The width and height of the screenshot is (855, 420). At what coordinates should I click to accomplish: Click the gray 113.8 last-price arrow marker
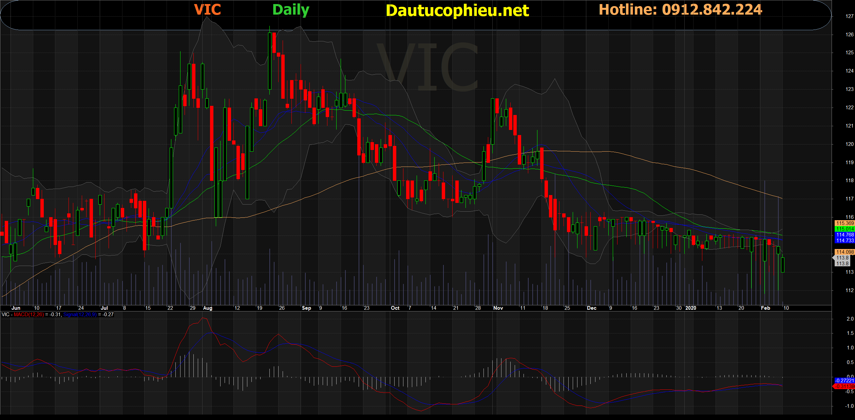(x=842, y=258)
